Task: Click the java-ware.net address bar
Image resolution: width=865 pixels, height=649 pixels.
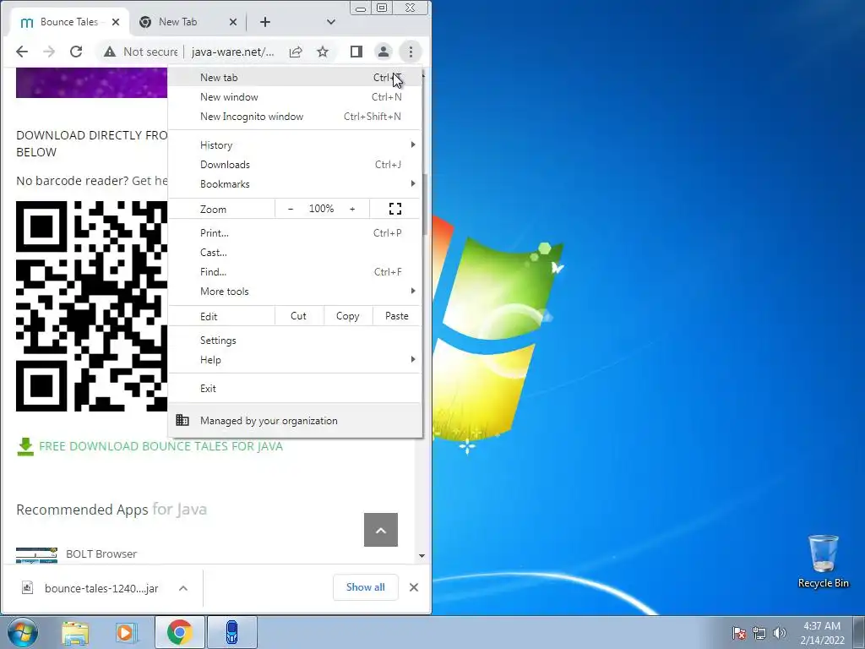Action: click(x=233, y=52)
